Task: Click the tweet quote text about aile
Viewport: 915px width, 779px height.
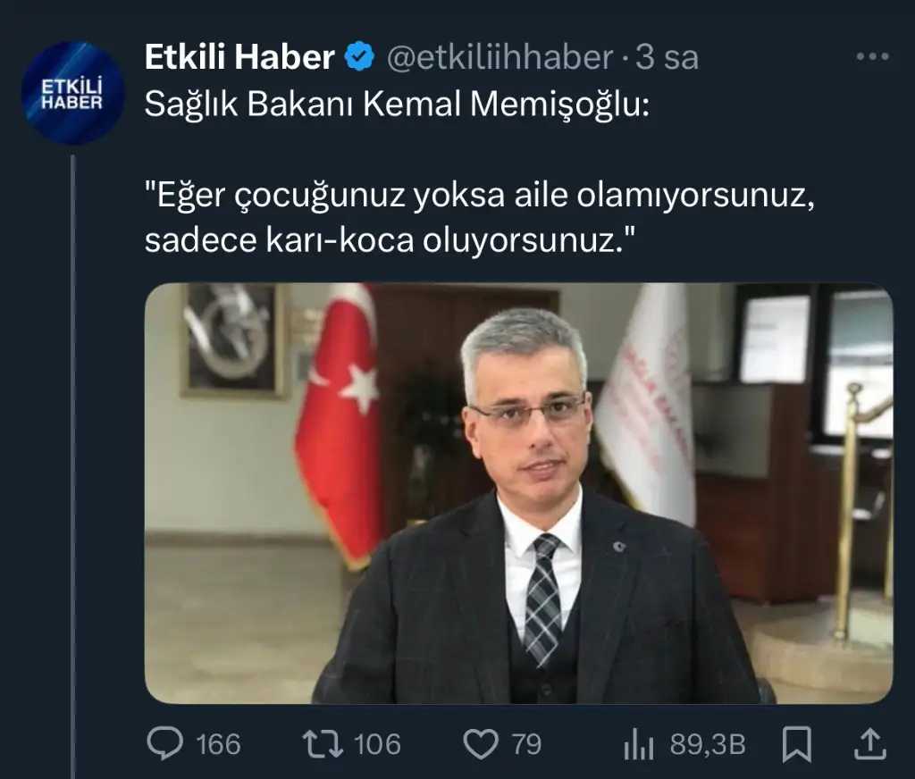Action: point(480,218)
